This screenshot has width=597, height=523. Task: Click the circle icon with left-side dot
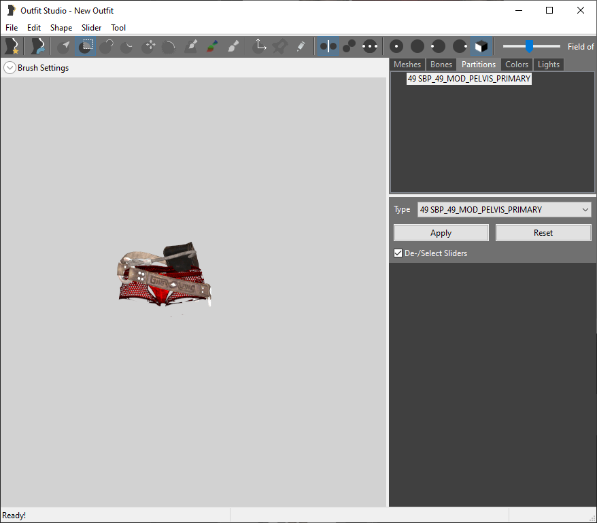(x=439, y=46)
